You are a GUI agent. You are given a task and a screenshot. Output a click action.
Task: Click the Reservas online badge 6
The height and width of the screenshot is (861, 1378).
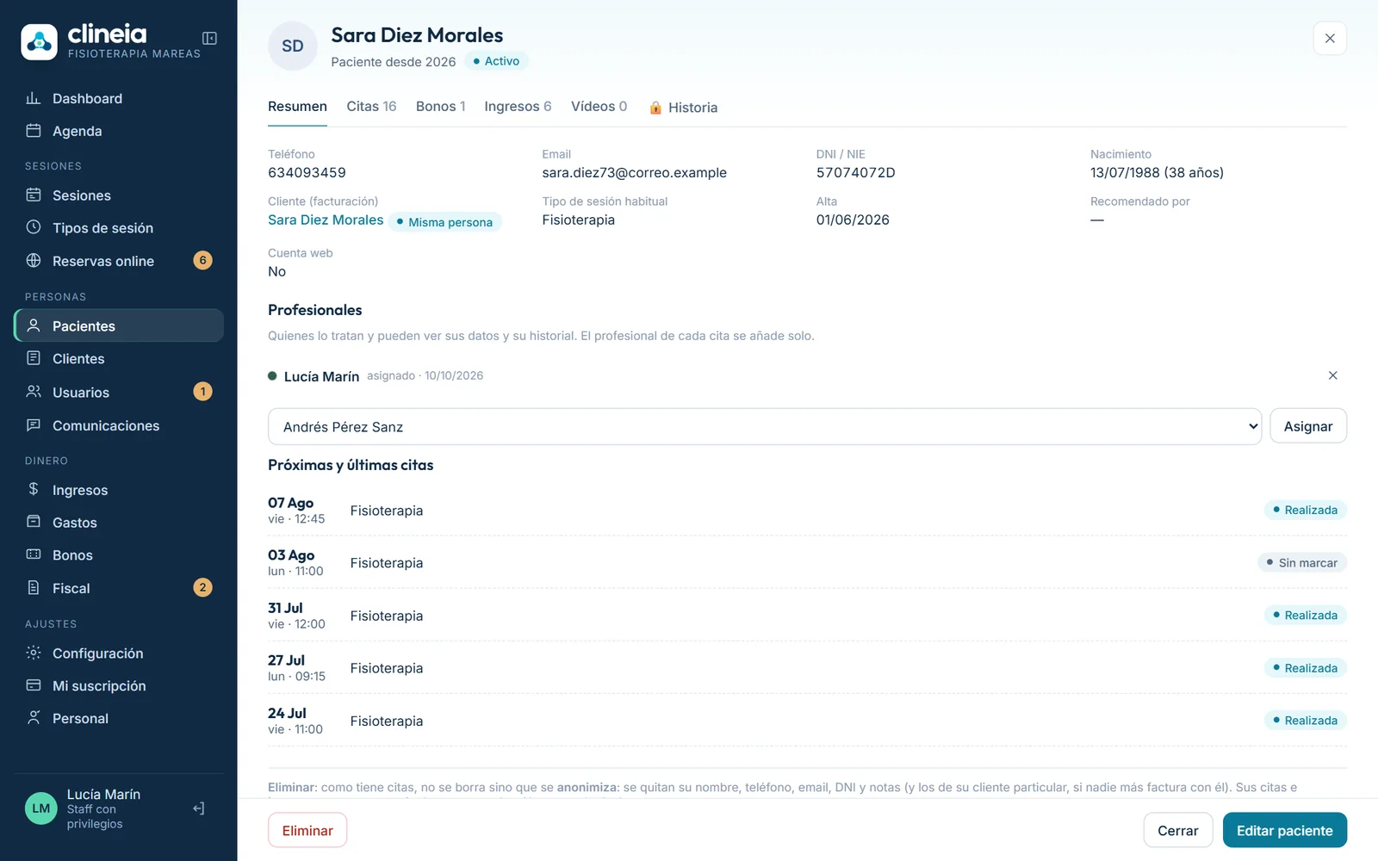click(x=202, y=260)
